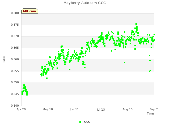This screenshot has width=170, height=127.
Task: Click the y-axis value 0.345
Action: click(15, 94)
